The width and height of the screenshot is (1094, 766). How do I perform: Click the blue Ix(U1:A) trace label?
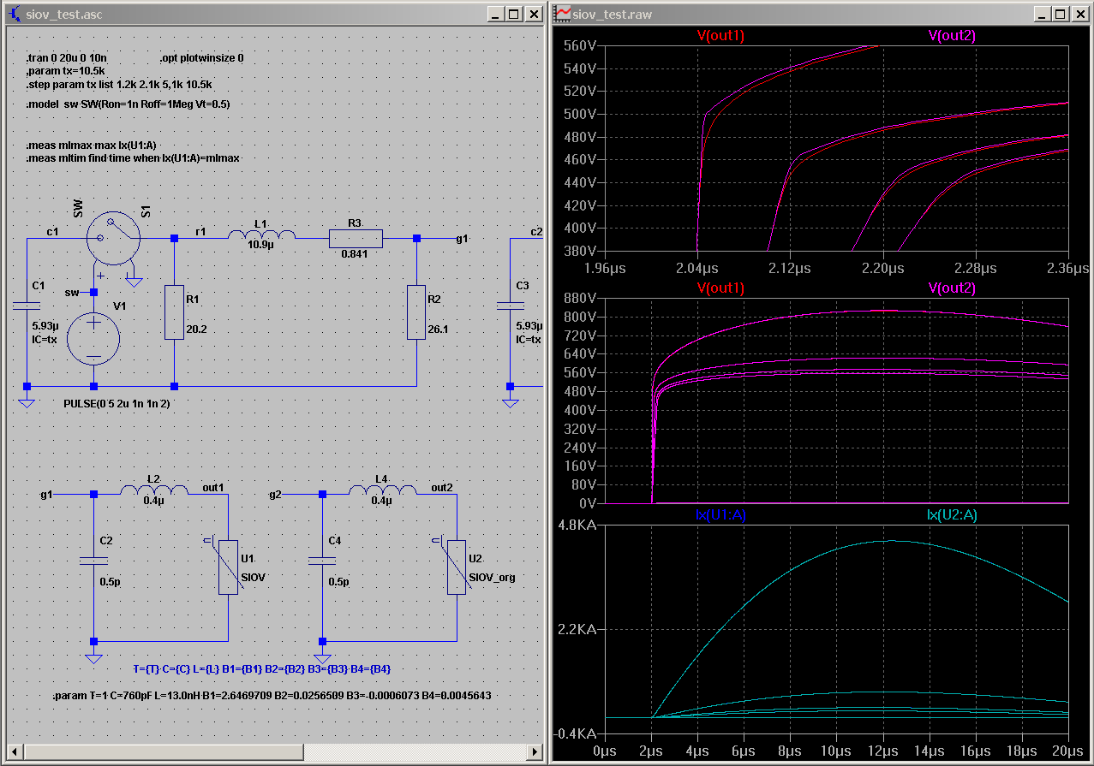click(720, 514)
